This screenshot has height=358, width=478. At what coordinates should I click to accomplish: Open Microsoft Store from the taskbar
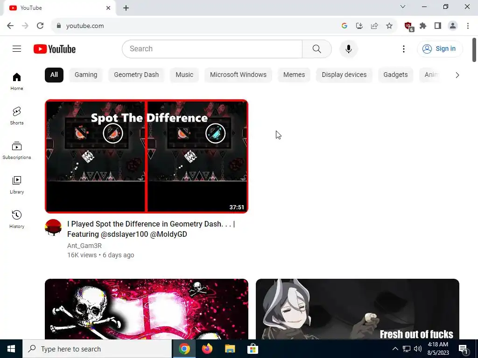click(253, 349)
